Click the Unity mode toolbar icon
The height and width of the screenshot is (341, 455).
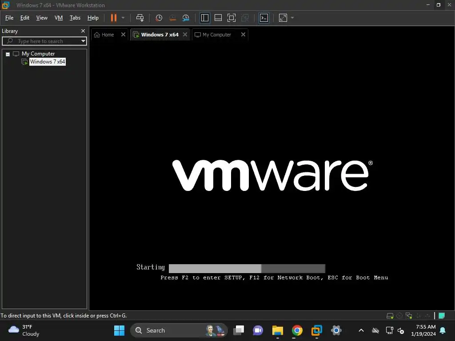click(245, 18)
